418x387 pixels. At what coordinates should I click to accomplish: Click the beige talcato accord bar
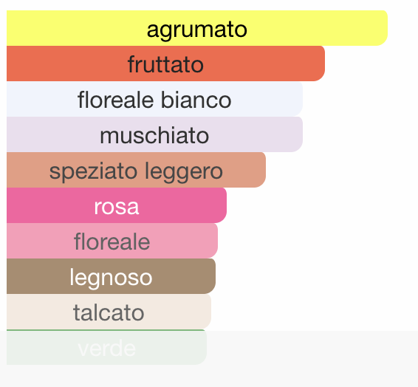109,312
